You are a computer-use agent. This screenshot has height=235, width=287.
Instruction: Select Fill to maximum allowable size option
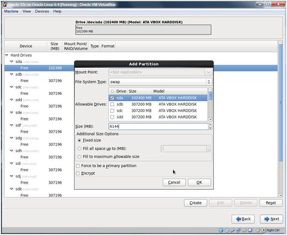click(x=80, y=157)
